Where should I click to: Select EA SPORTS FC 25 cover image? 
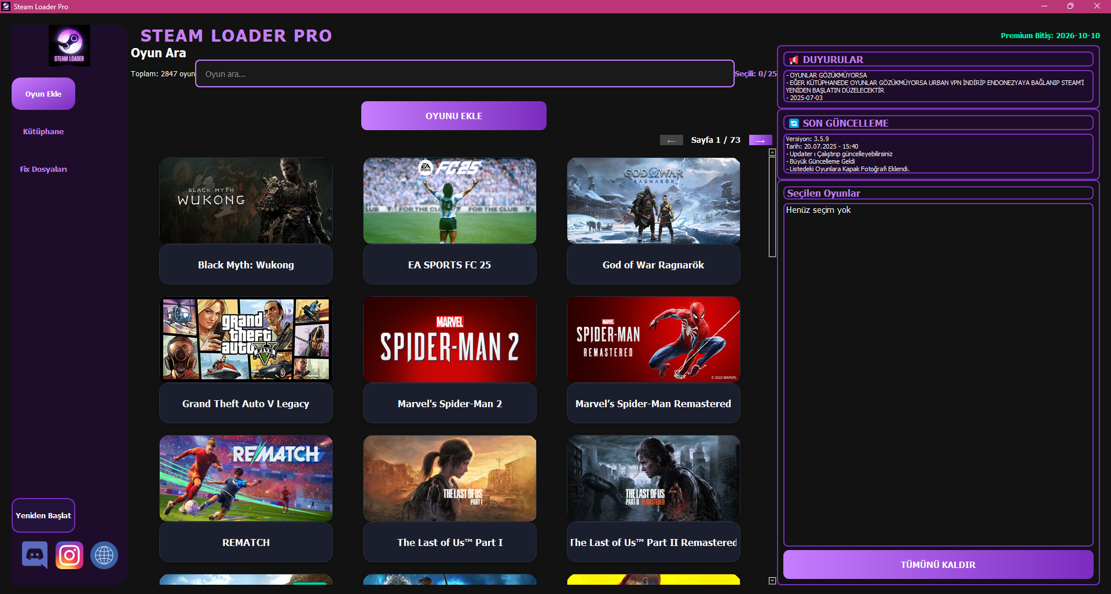click(x=450, y=201)
